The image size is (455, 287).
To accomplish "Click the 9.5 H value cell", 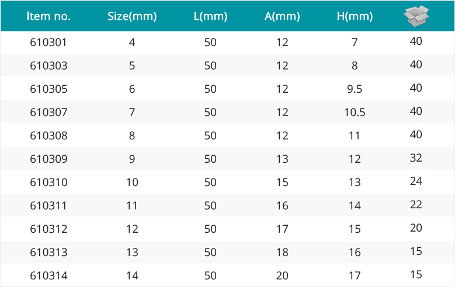I will [355, 89].
